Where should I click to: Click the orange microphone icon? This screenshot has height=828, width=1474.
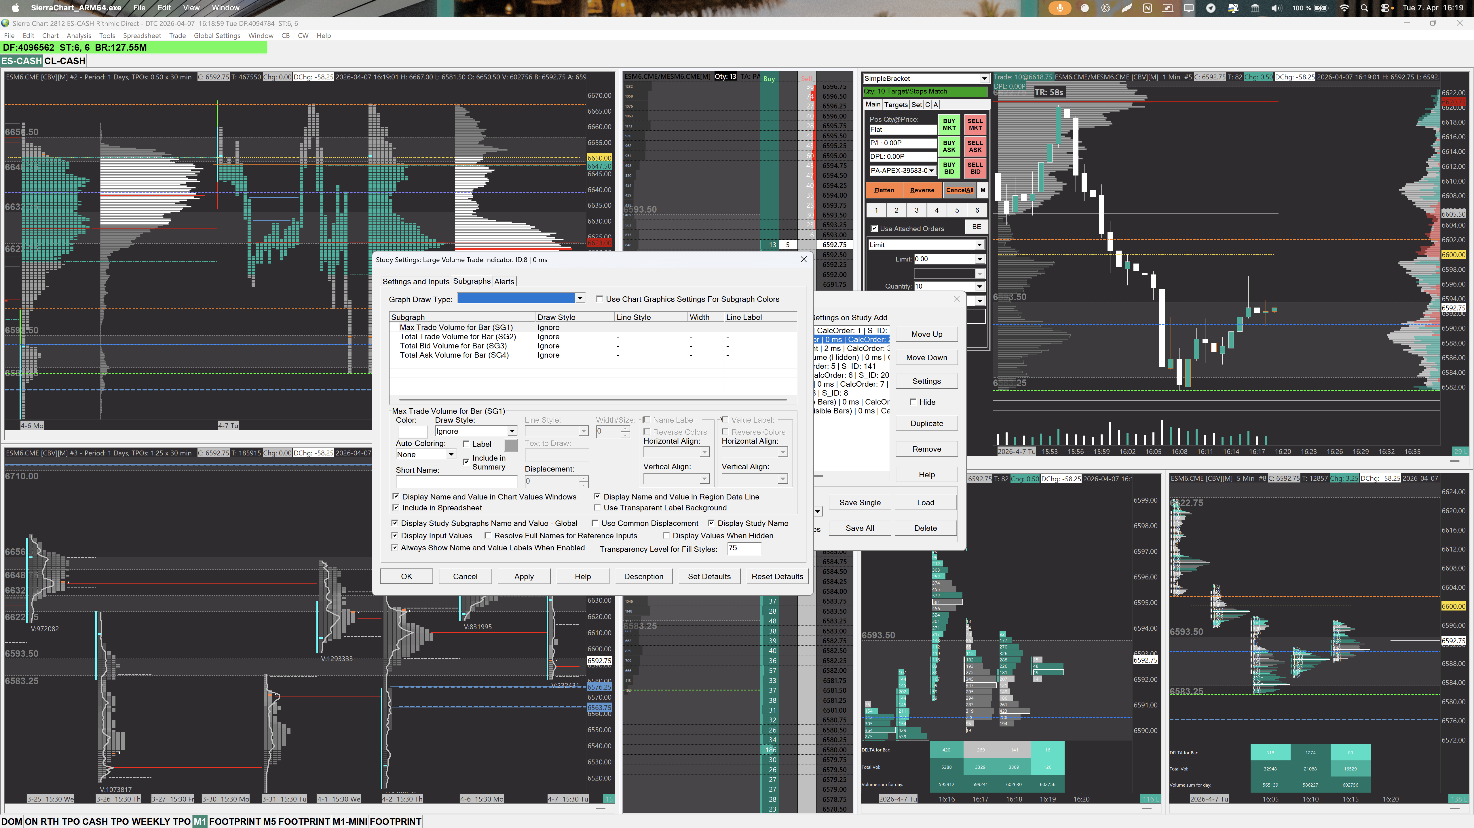pyautogui.click(x=1060, y=8)
